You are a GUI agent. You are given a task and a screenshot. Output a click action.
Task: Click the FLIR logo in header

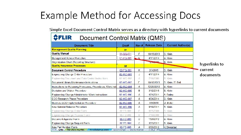coord(63,37)
